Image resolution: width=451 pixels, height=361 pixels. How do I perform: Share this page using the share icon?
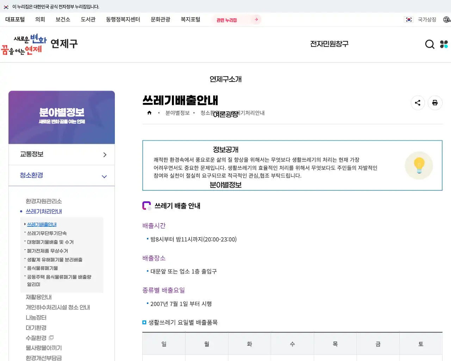pyautogui.click(x=418, y=103)
